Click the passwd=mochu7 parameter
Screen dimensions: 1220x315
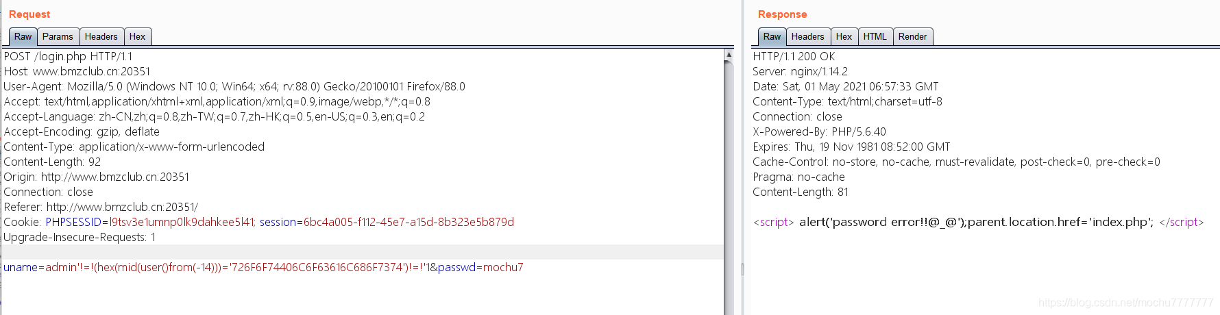click(480, 267)
